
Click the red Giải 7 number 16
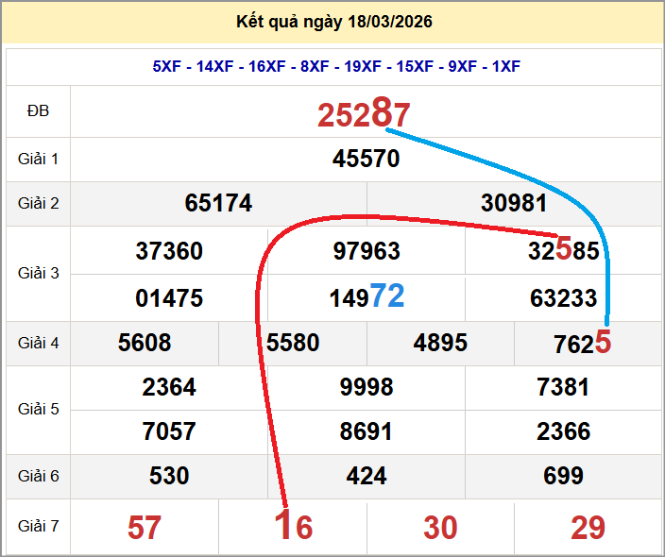[x=294, y=527]
